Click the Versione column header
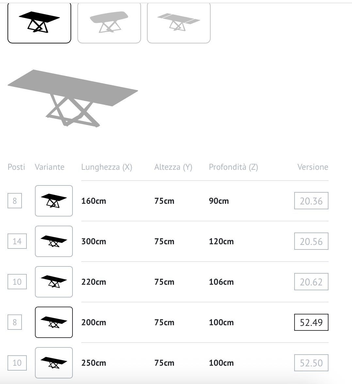Screen dimensions: 352x384 tap(312, 167)
